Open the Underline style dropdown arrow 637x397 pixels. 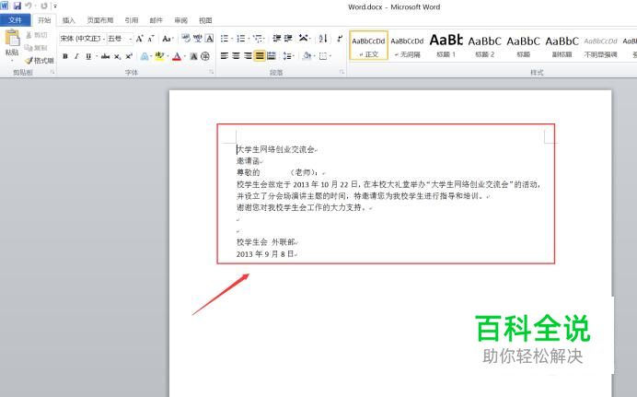tap(97, 56)
